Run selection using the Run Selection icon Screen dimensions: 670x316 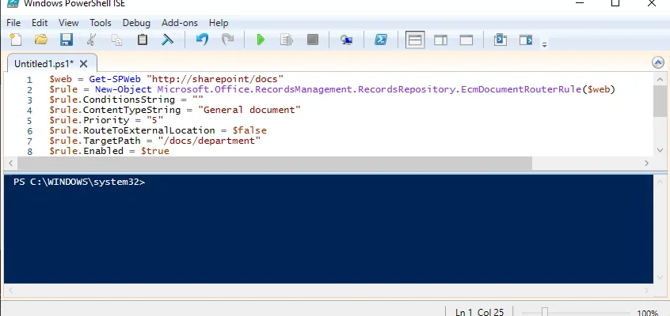coord(286,40)
